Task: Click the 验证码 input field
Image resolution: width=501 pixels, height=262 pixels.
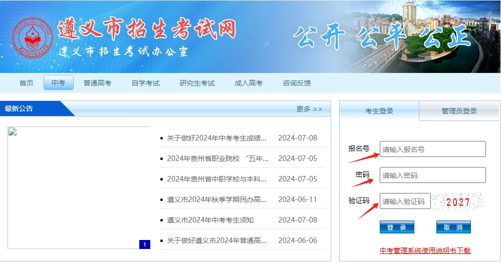Action: (x=405, y=201)
